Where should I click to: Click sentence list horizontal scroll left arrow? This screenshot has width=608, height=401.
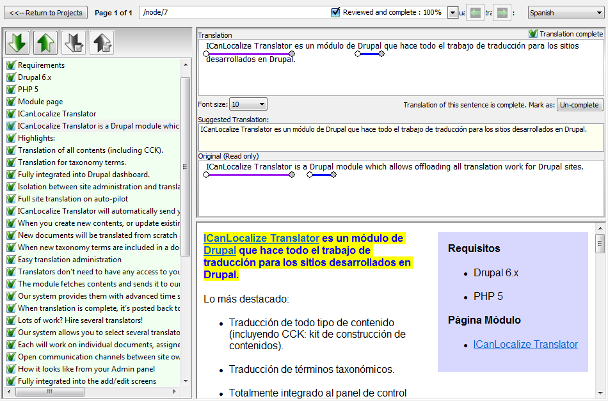coord(9,391)
